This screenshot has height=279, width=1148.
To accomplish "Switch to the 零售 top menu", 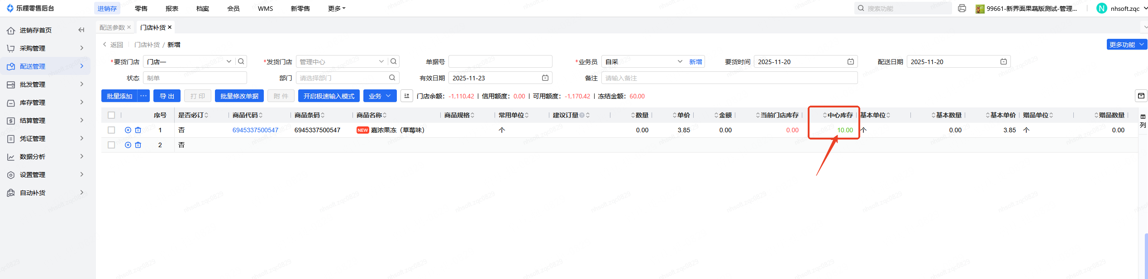I will coord(141,8).
